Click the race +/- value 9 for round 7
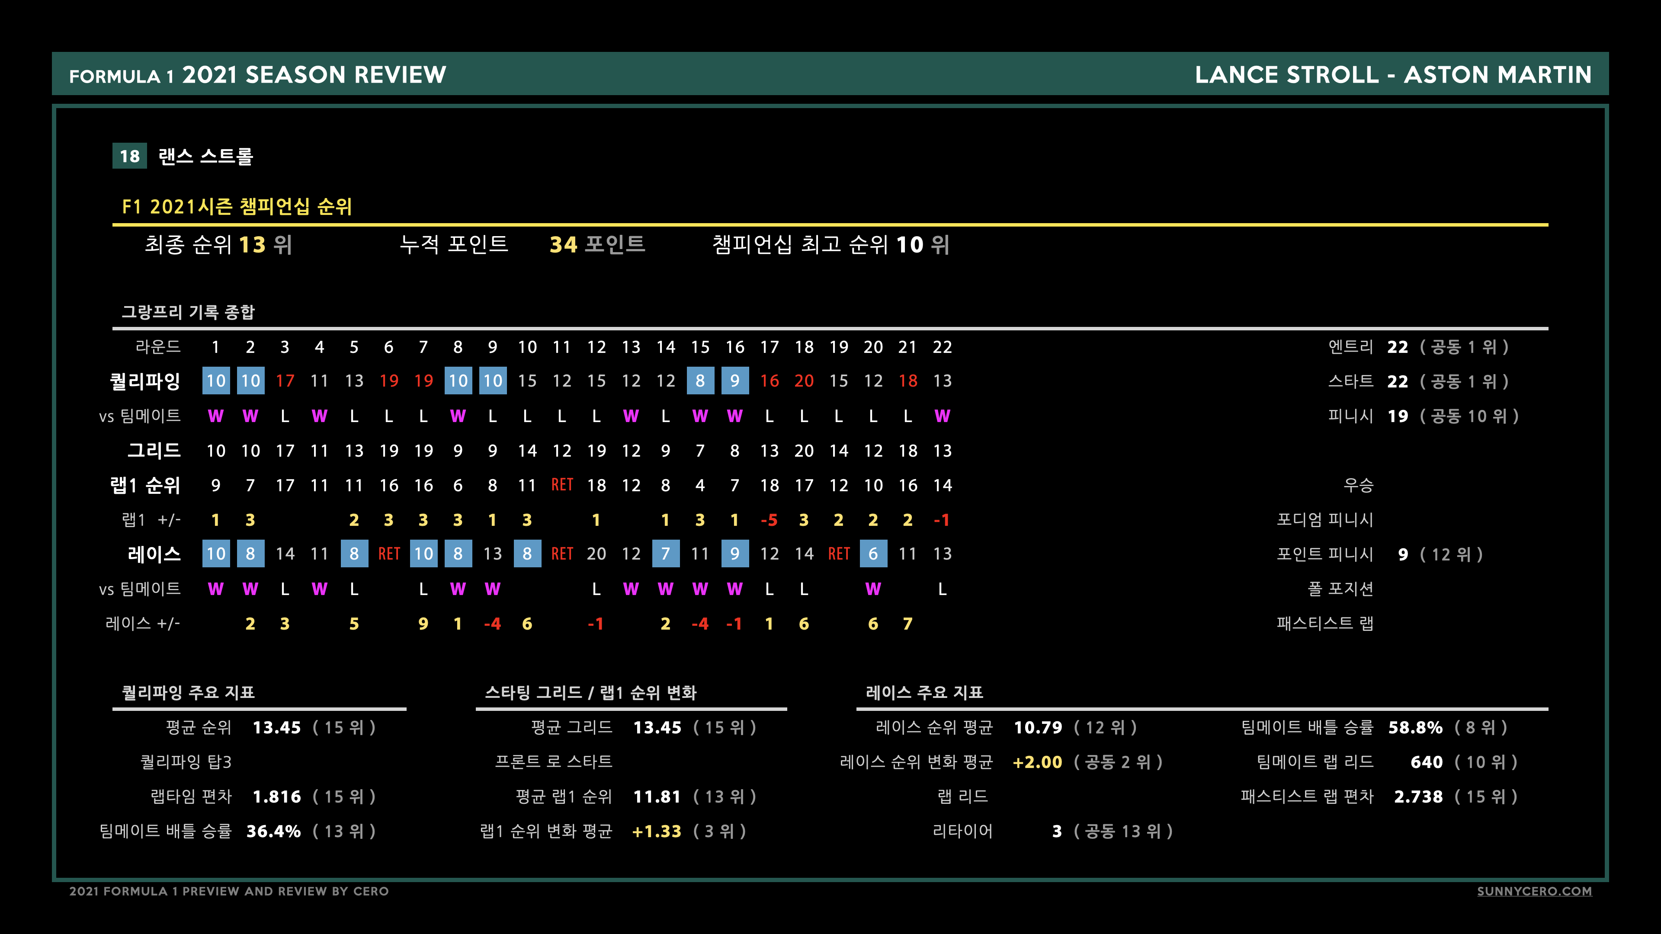 [x=423, y=623]
